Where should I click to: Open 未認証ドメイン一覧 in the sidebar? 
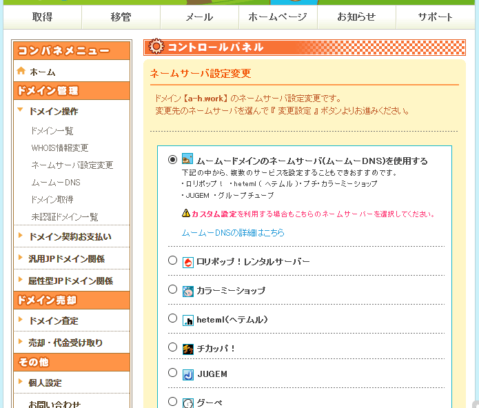65,217
